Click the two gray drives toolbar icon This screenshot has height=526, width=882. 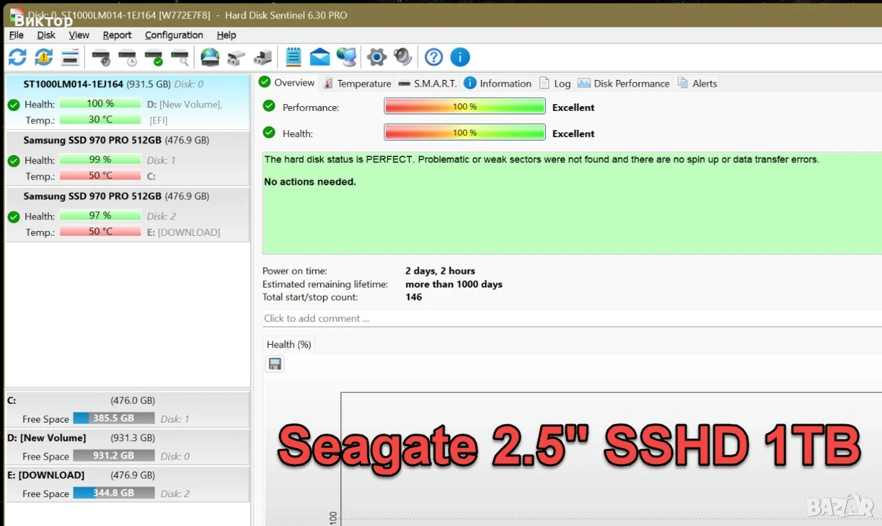(x=236, y=57)
